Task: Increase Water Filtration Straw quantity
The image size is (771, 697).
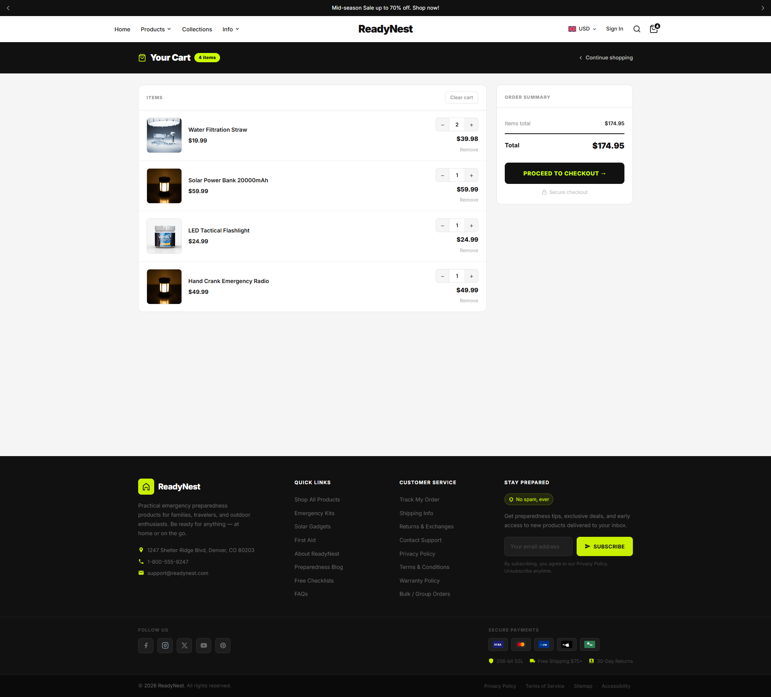Action: pyautogui.click(x=471, y=125)
